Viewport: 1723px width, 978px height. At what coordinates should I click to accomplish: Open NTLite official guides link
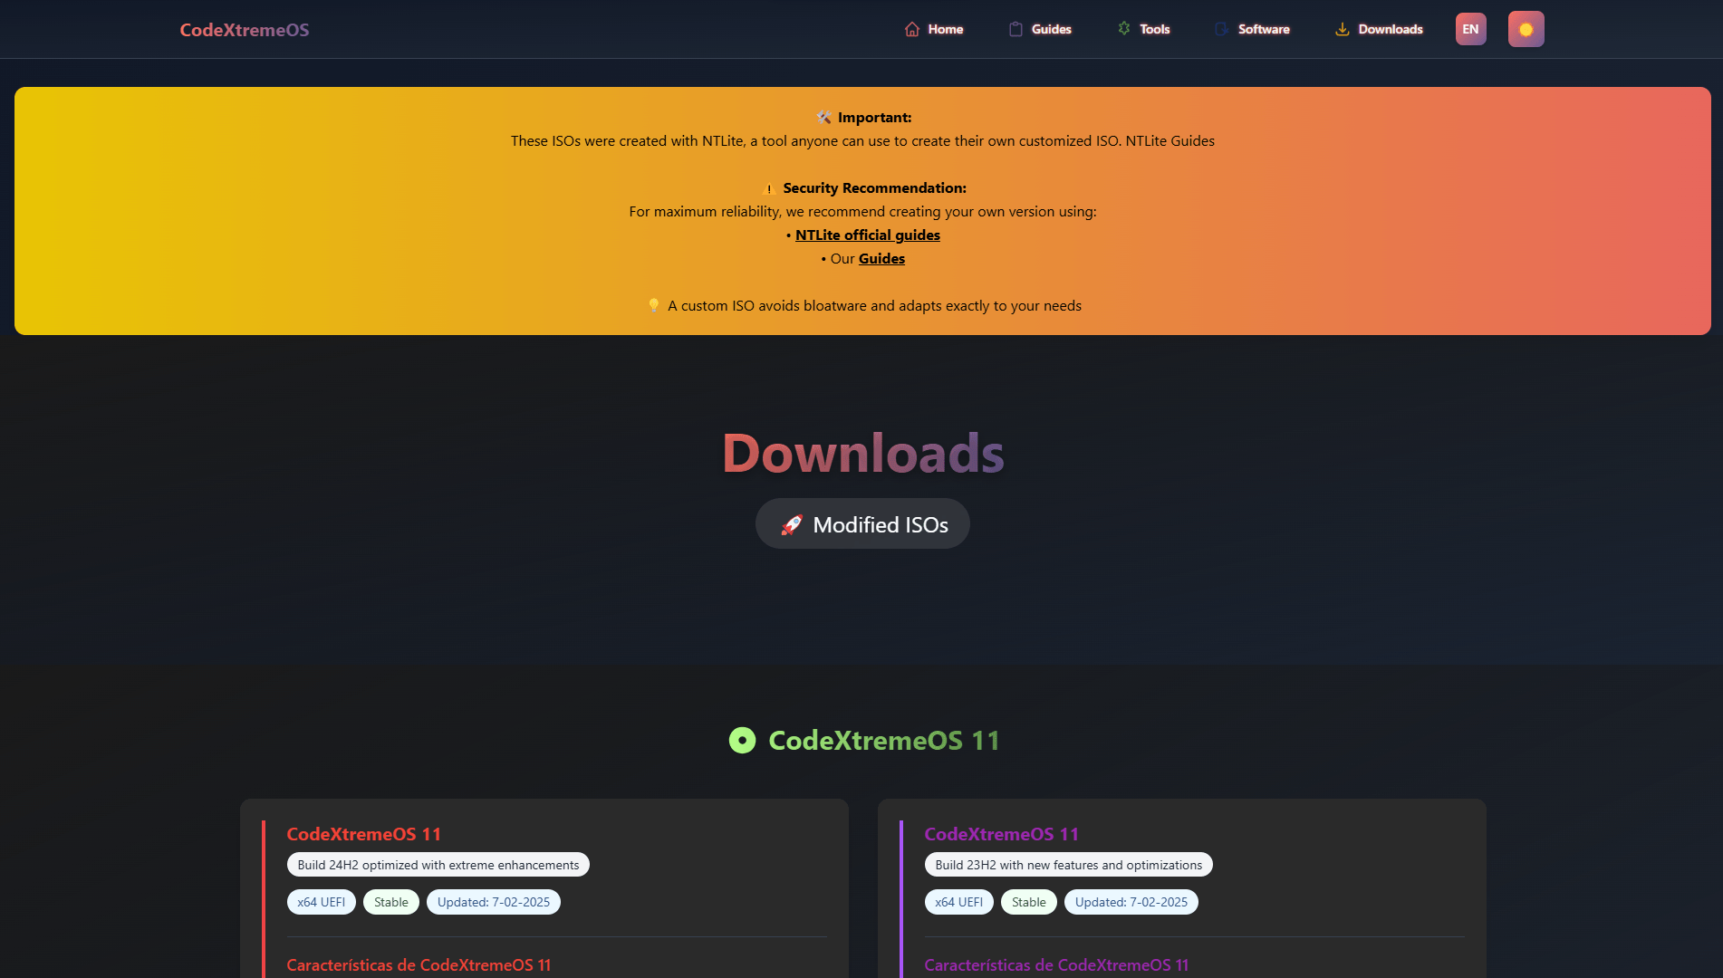click(x=868, y=235)
